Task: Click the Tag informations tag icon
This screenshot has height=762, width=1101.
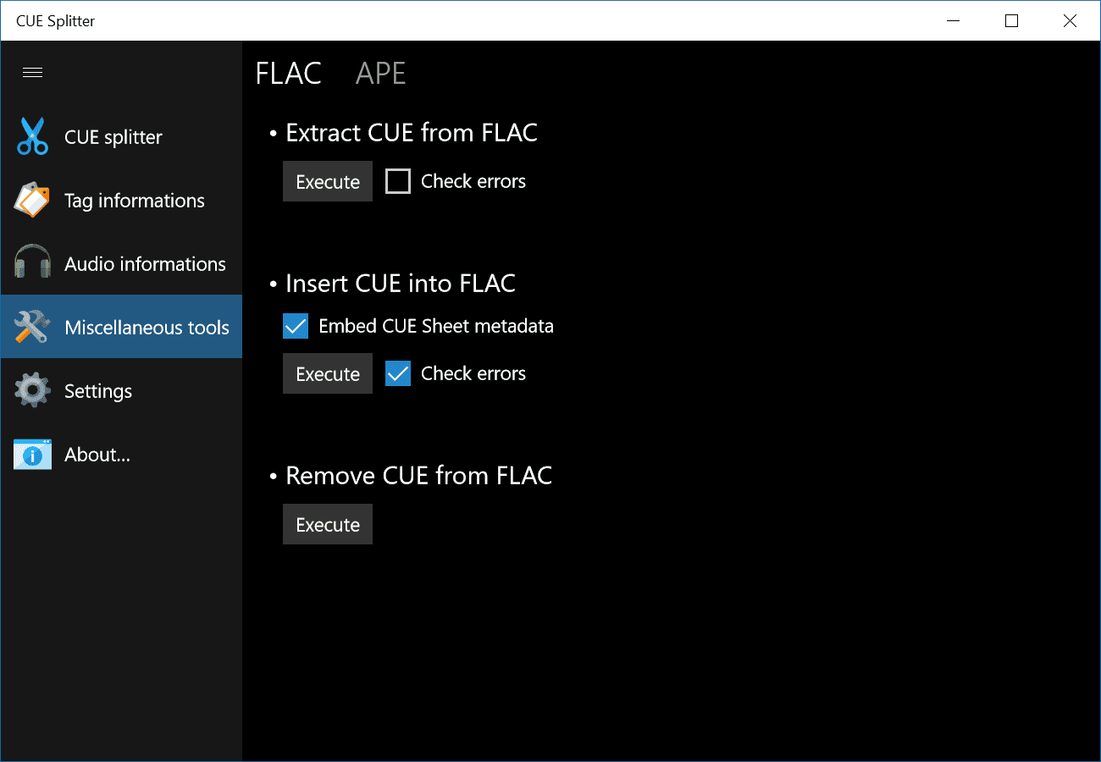Action: [32, 201]
